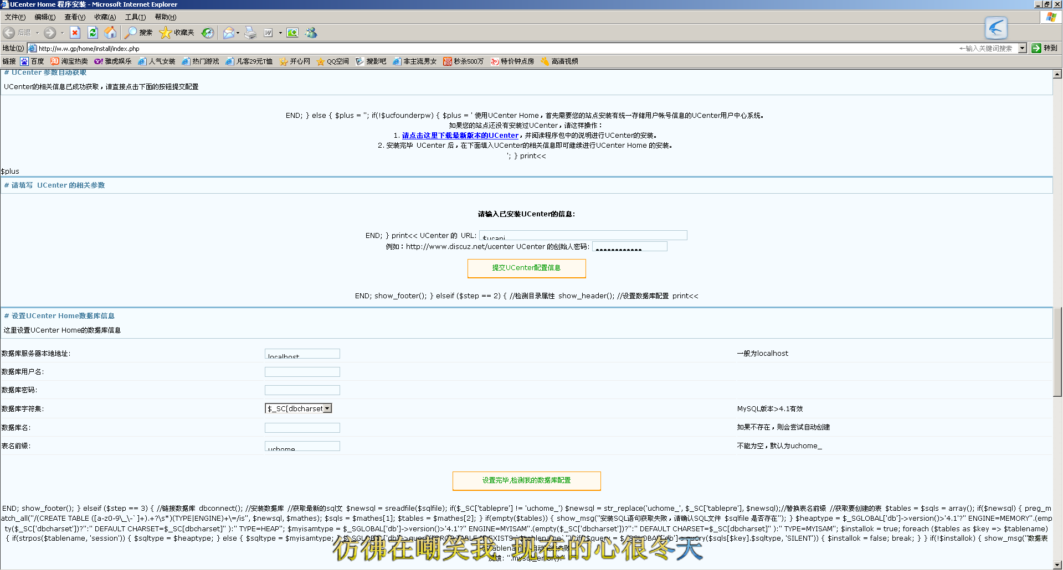
Task: Open the History clock icon
Action: coord(207,33)
